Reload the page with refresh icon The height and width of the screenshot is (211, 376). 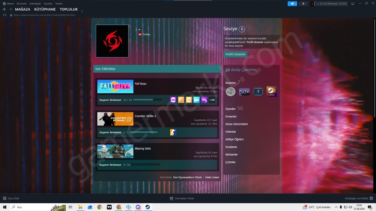(4, 15)
